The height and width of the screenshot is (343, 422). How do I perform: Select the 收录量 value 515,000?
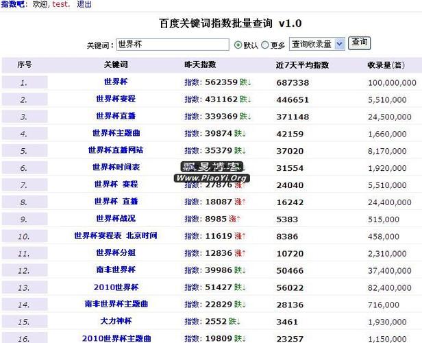[384, 220]
